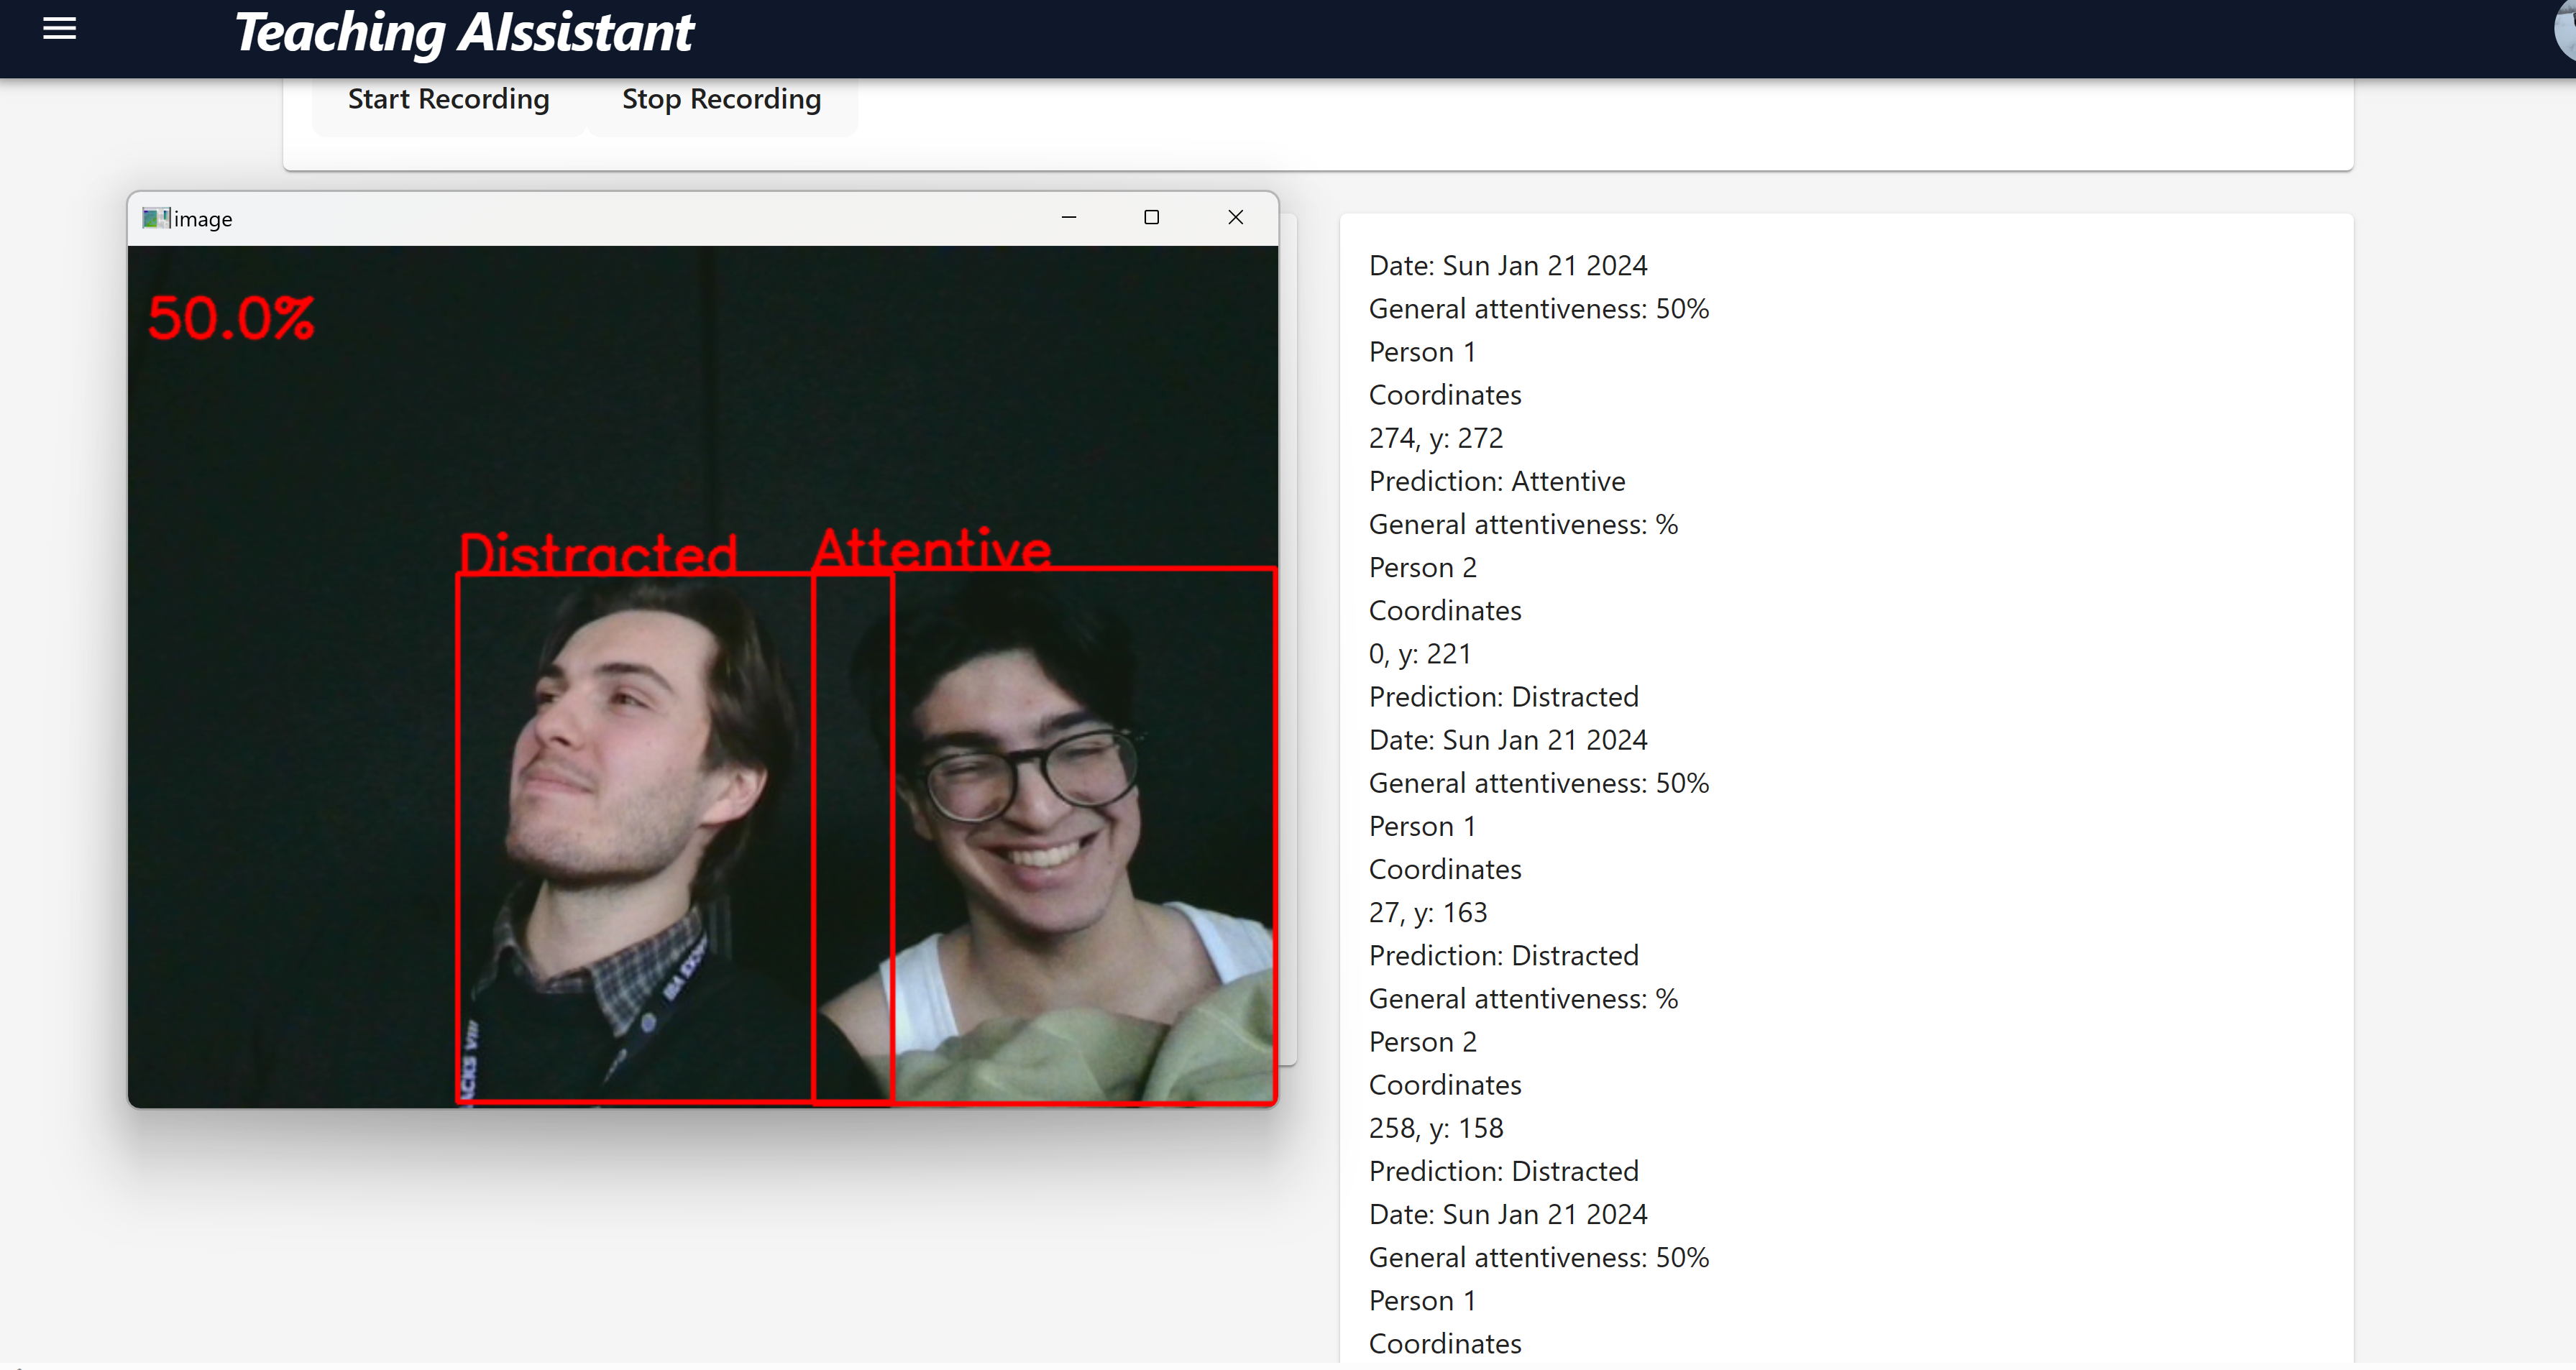This screenshot has width=2576, height=1370.
Task: Click the Attentive label above right box
Action: 931,549
